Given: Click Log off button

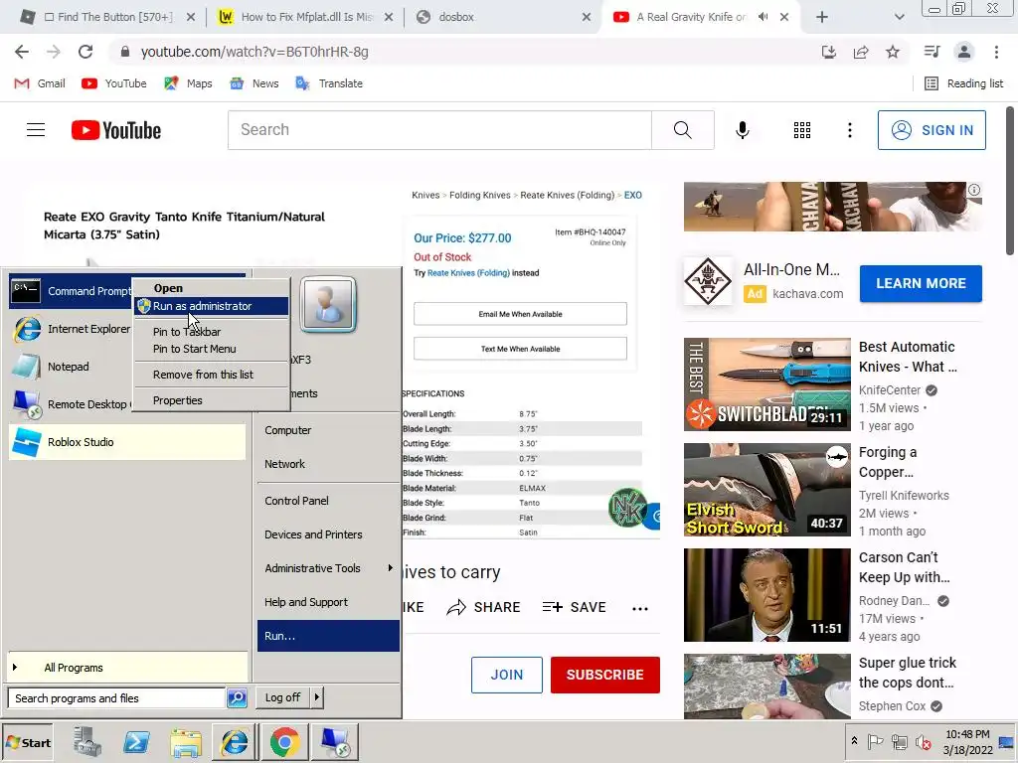Looking at the screenshot, I should [282, 697].
